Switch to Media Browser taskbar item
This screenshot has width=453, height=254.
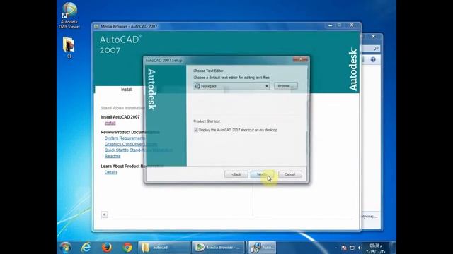(218, 248)
